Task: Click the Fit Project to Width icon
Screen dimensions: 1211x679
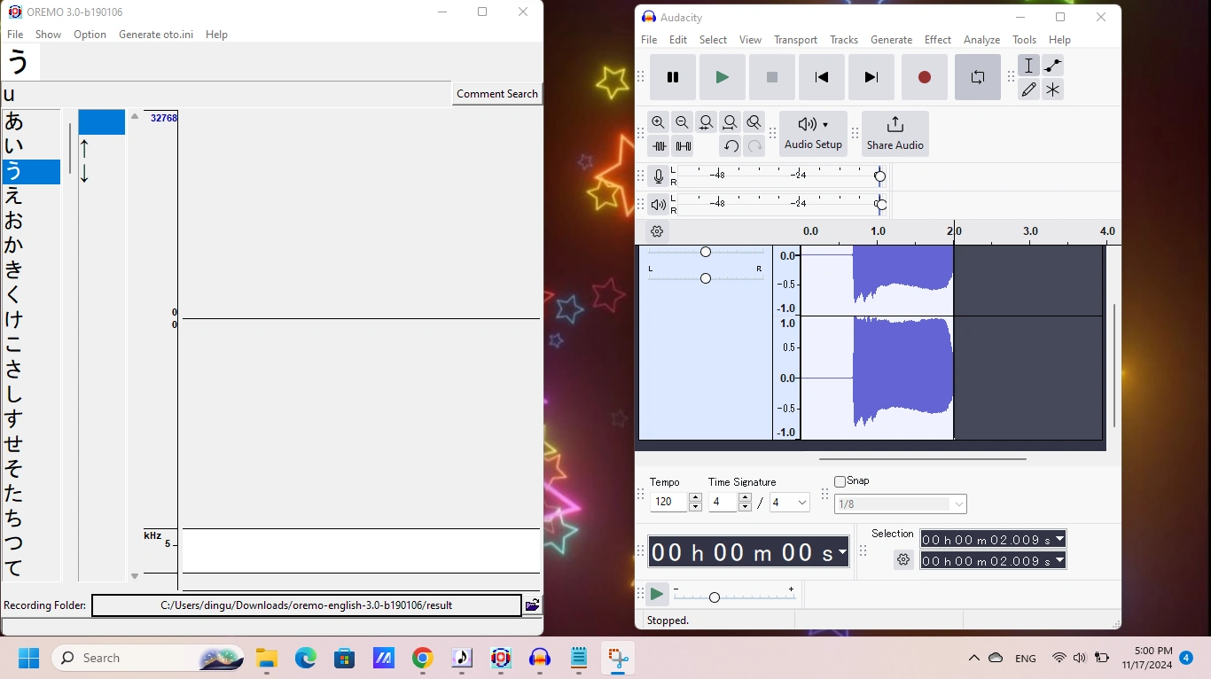Action: click(730, 122)
